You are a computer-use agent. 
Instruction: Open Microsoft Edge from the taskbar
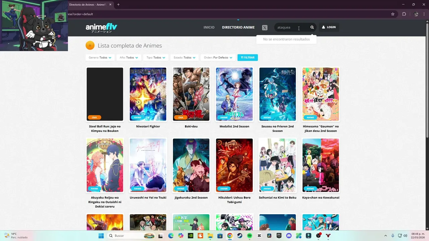(171, 236)
